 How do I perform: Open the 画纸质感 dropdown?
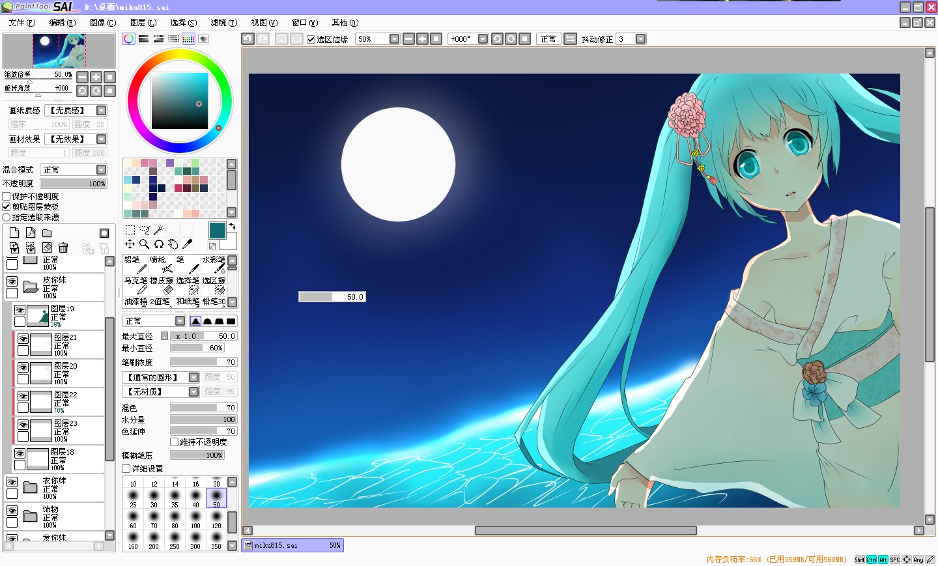(x=102, y=111)
